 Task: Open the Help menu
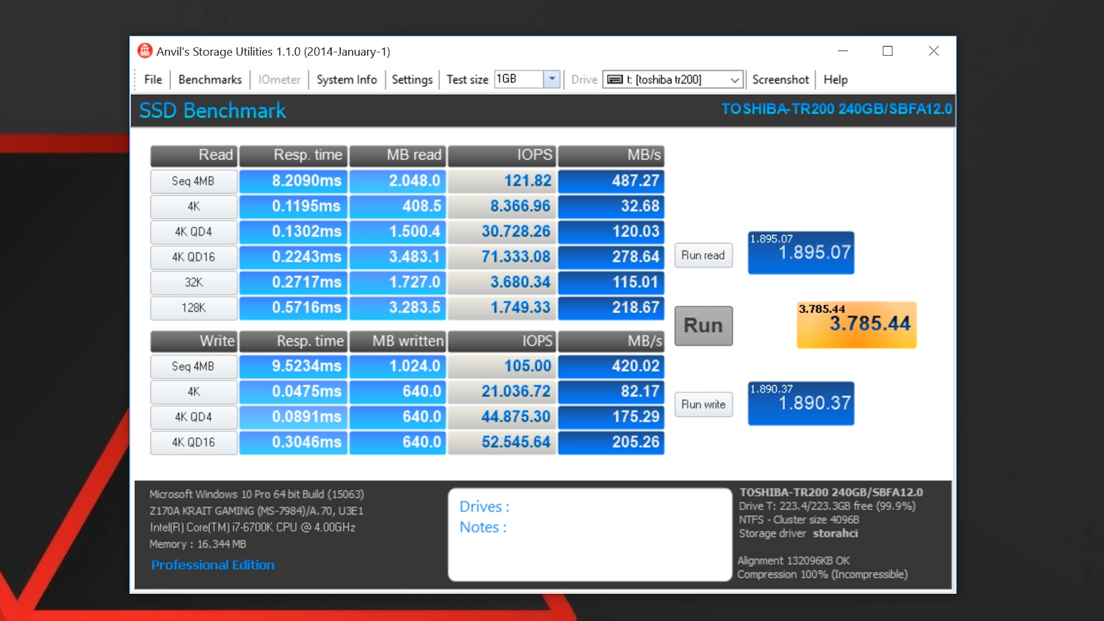coord(835,79)
